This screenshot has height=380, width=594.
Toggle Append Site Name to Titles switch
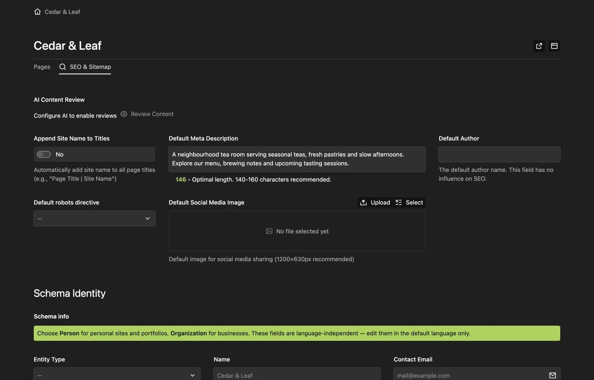(44, 155)
